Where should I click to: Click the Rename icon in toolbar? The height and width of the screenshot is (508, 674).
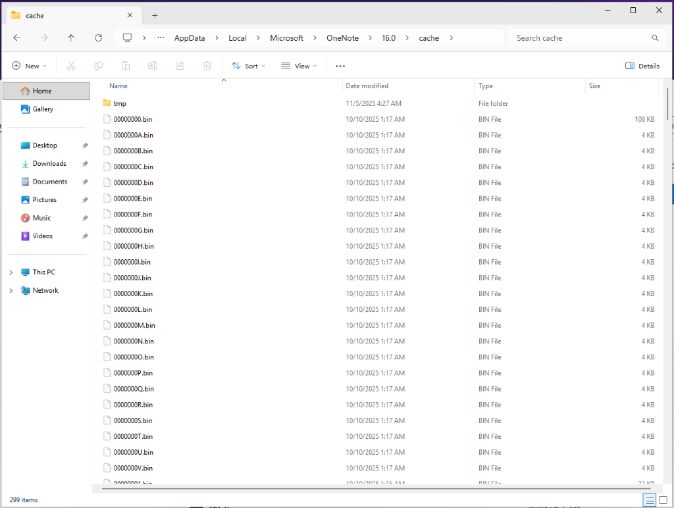[153, 66]
